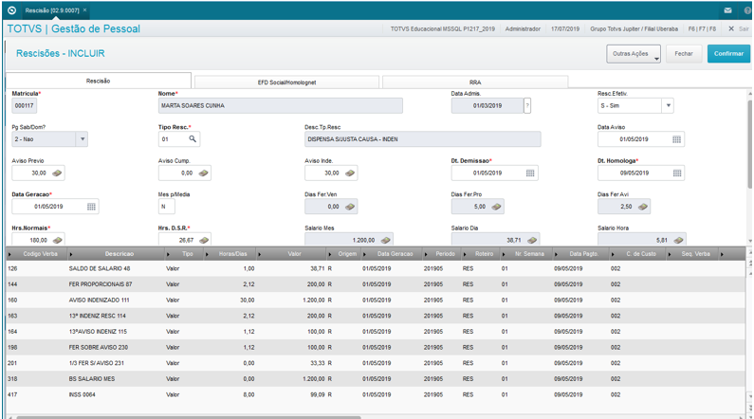Click the Desc.Tp.Resc field DISPENSA S/JUSTA CAUSA

coord(423,139)
